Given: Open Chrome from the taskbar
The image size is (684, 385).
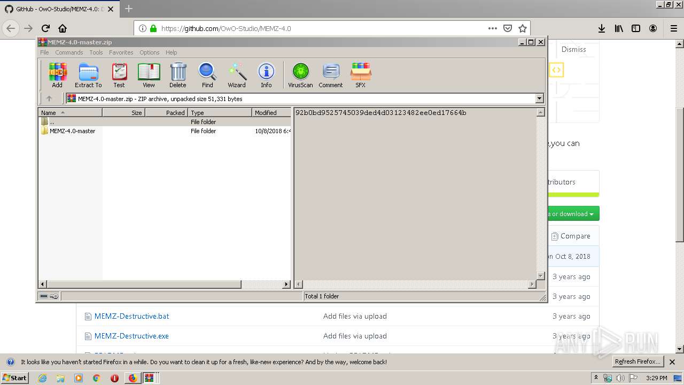Looking at the screenshot, I should click(97, 378).
